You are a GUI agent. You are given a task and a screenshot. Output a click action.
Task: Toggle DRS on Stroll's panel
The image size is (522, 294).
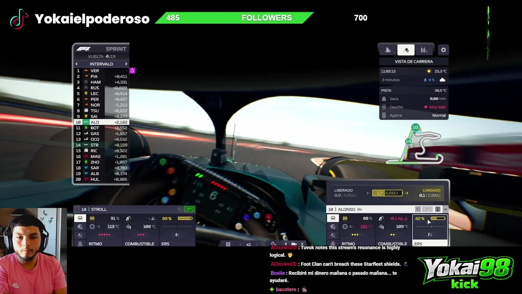(x=189, y=209)
